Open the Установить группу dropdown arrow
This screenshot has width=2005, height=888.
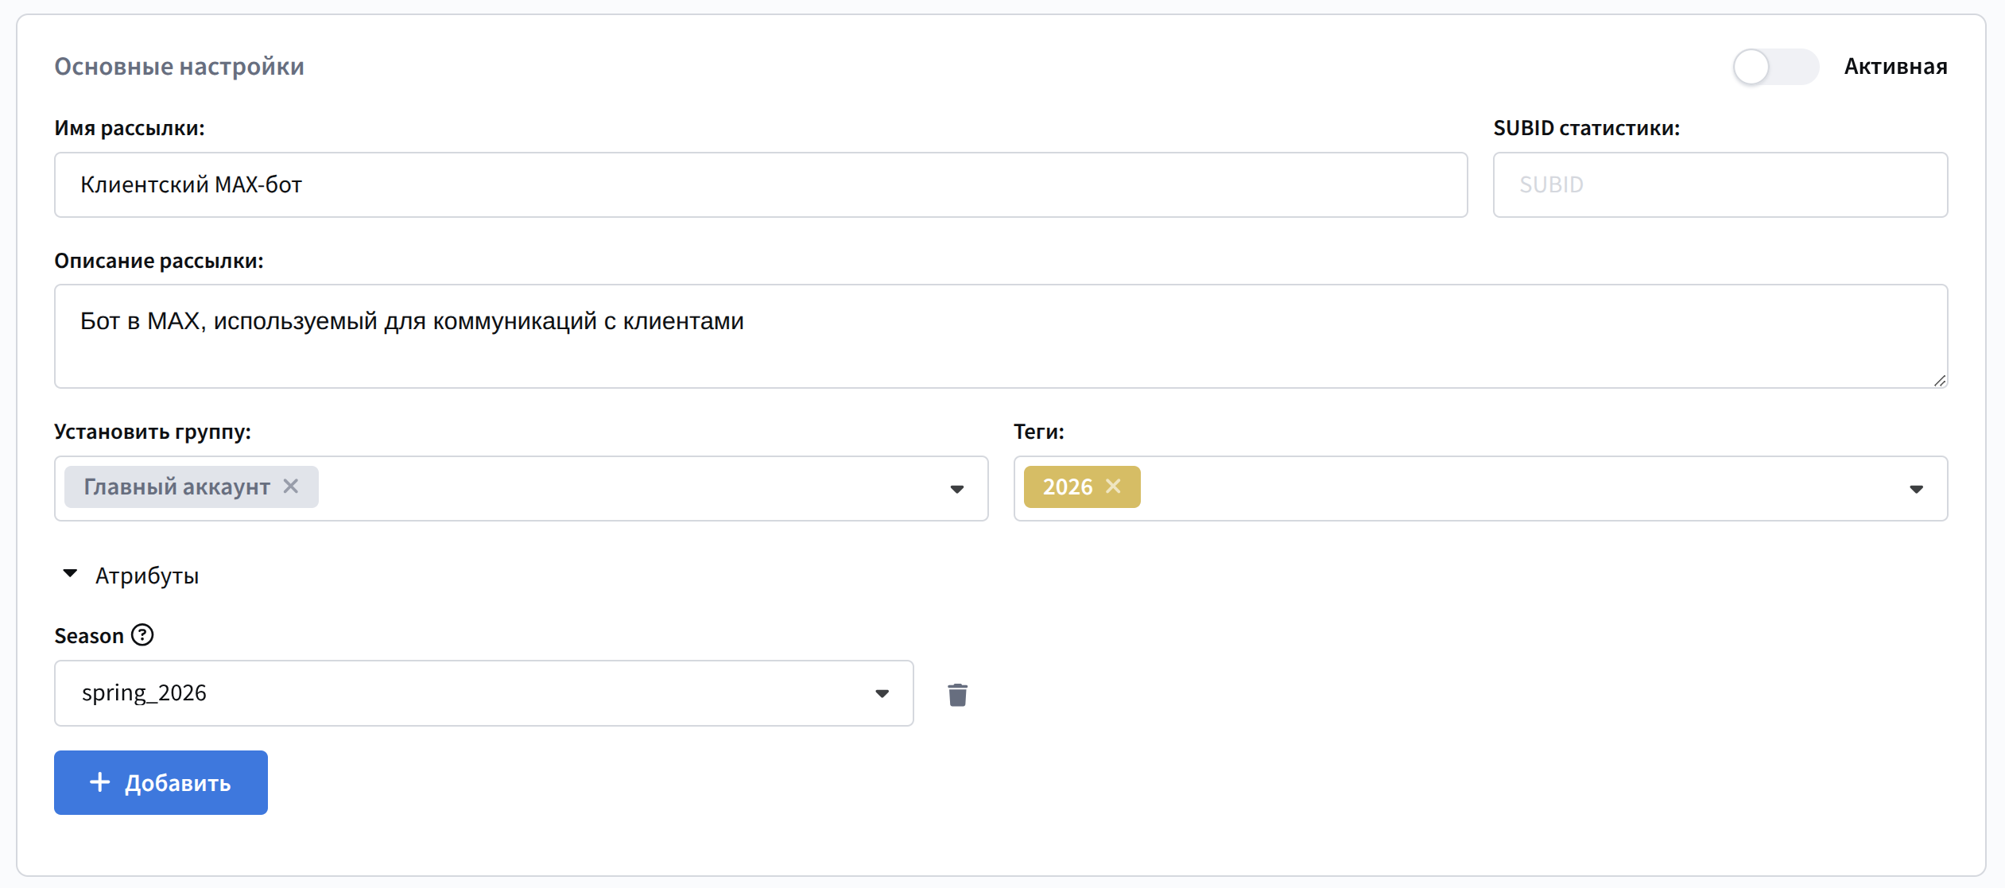(x=956, y=489)
